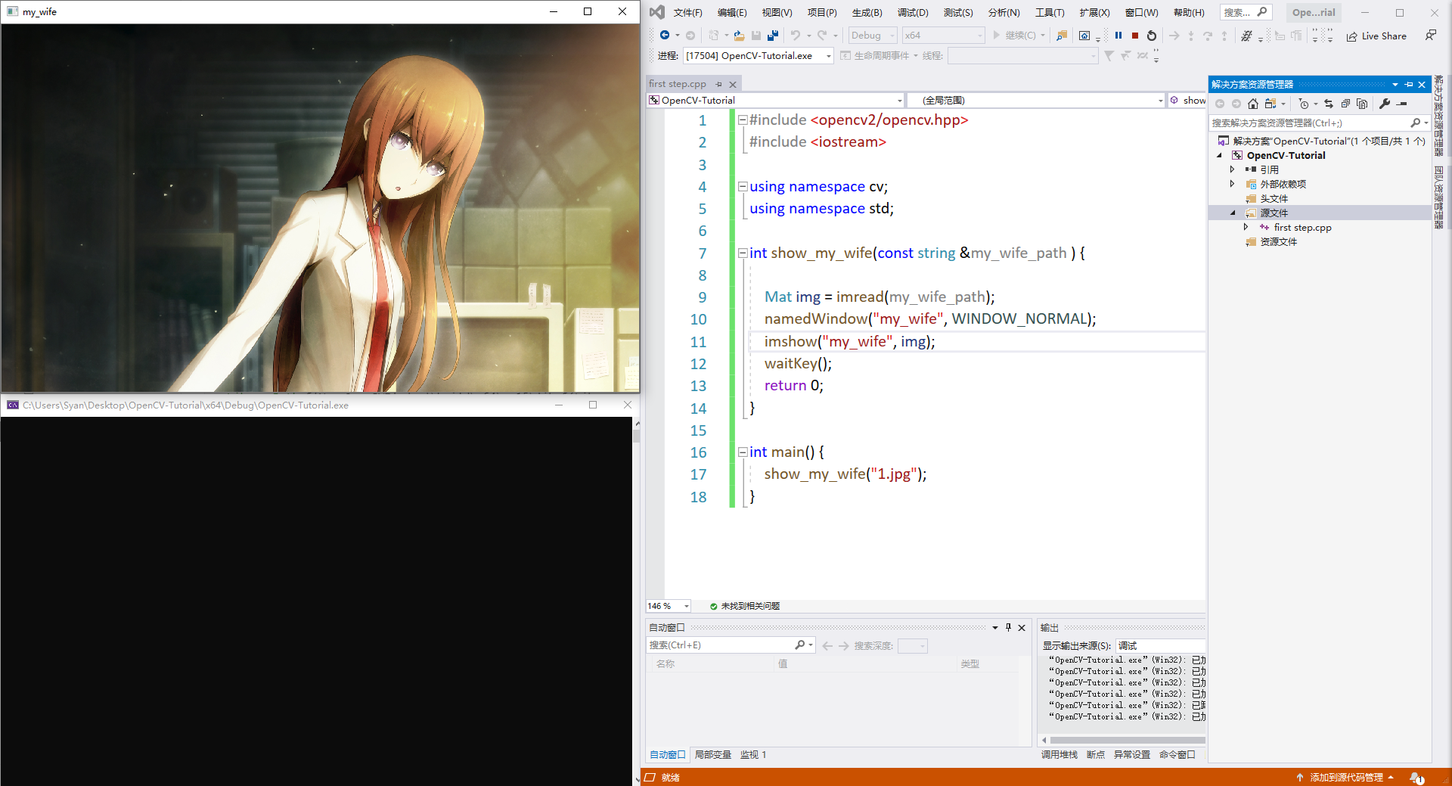The width and height of the screenshot is (1452, 786).
Task: Click the Visual Studio logo icon
Action: click(657, 12)
